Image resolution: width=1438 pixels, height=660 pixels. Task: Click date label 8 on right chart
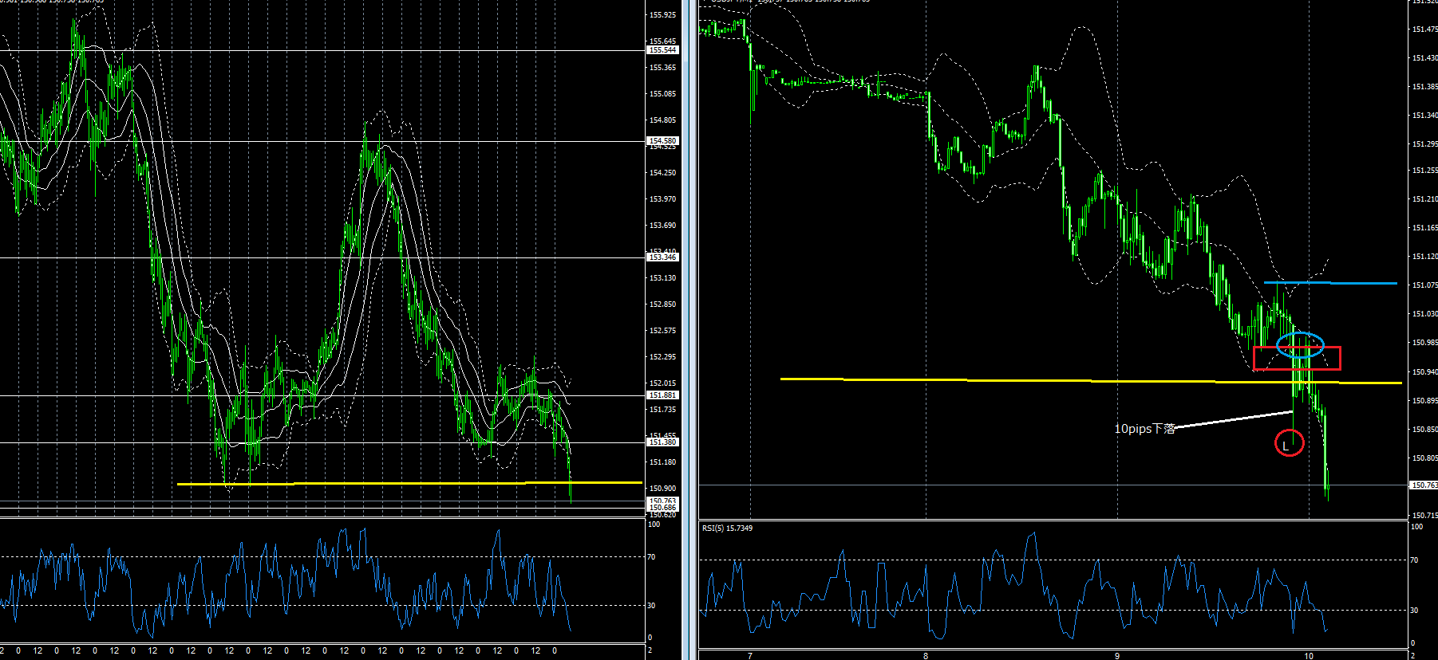pos(926,656)
